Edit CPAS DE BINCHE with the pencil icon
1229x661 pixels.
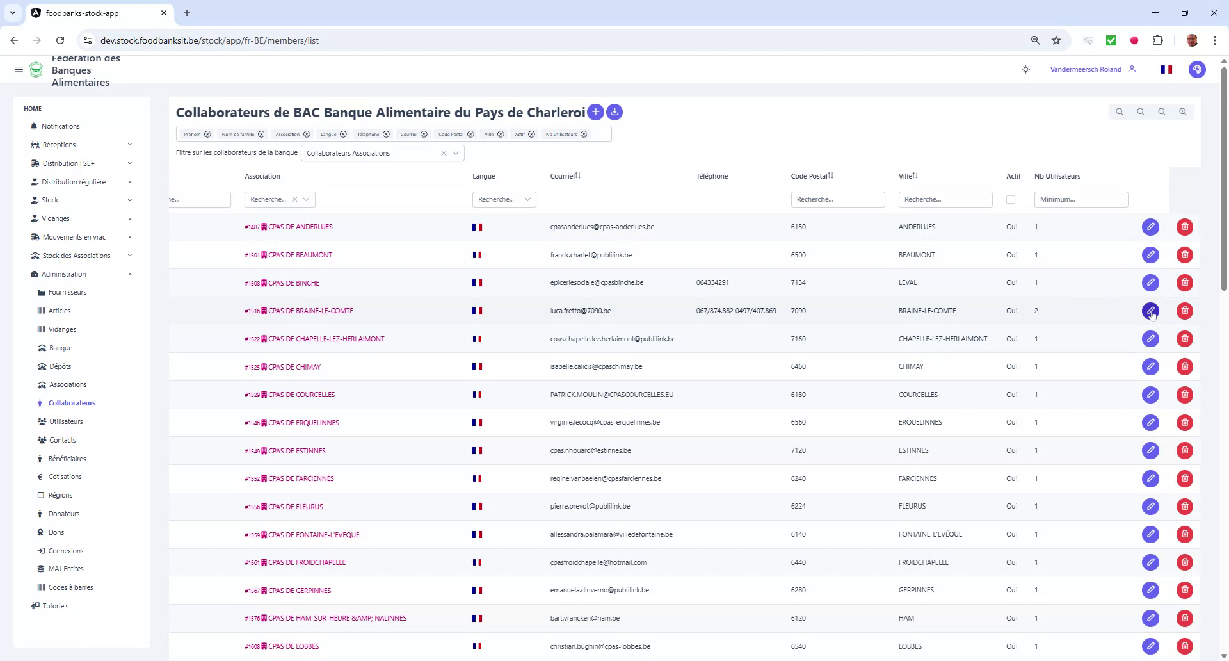click(1151, 282)
